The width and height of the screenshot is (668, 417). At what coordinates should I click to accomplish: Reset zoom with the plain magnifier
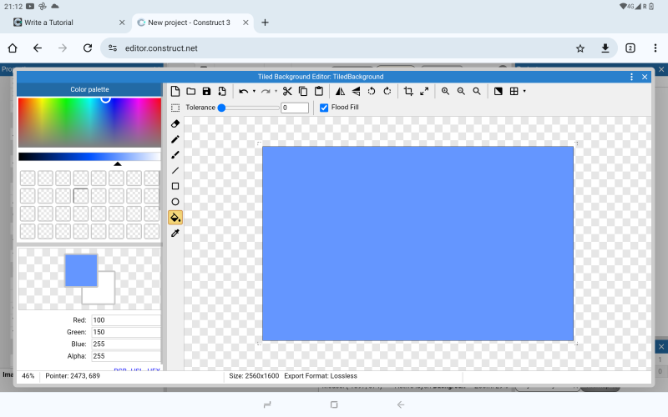click(477, 91)
